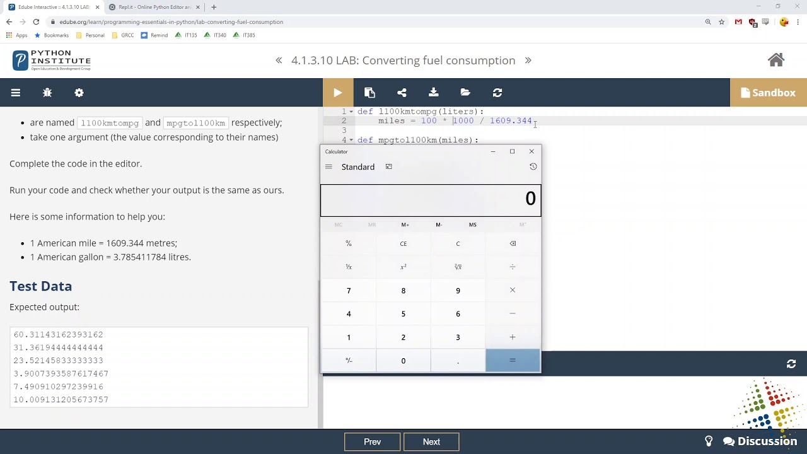The height and width of the screenshot is (454, 807).
Task: Open the calculator history icon
Action: tap(533, 166)
